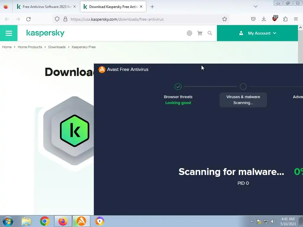Open the Kaspersky hamburger menu

9,33
